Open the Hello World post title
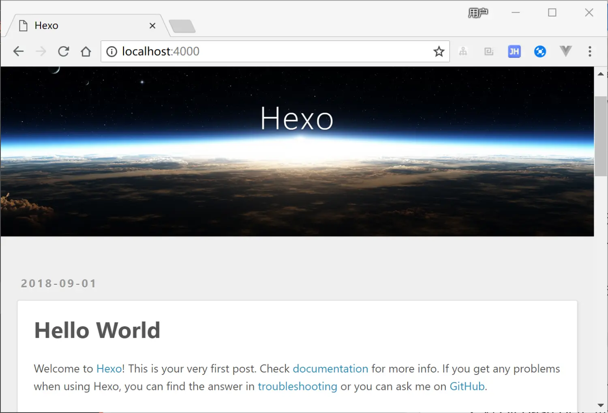The height and width of the screenshot is (413, 608). coord(97,330)
